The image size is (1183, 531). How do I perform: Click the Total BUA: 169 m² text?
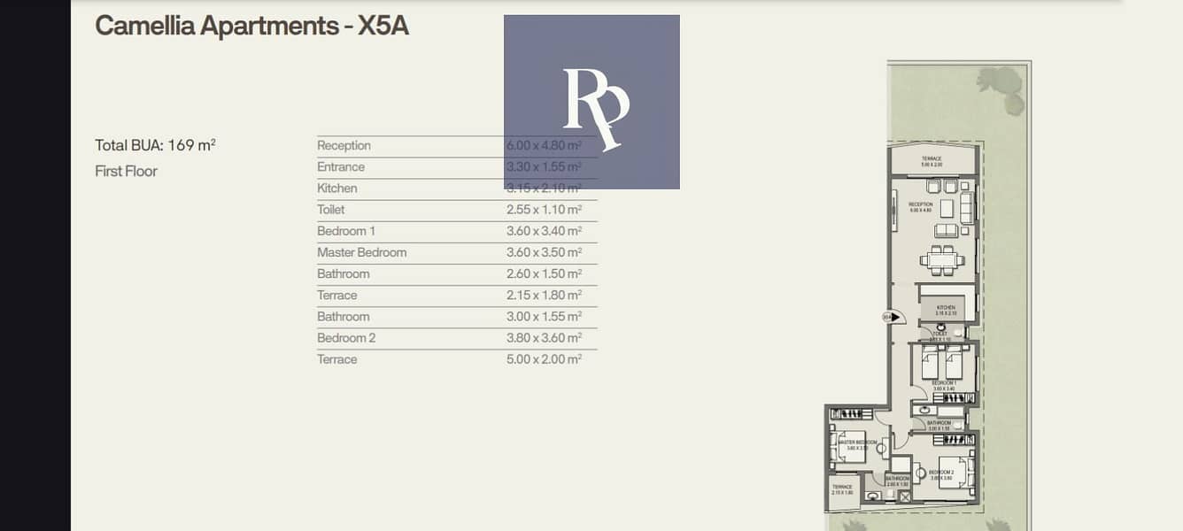click(x=155, y=145)
